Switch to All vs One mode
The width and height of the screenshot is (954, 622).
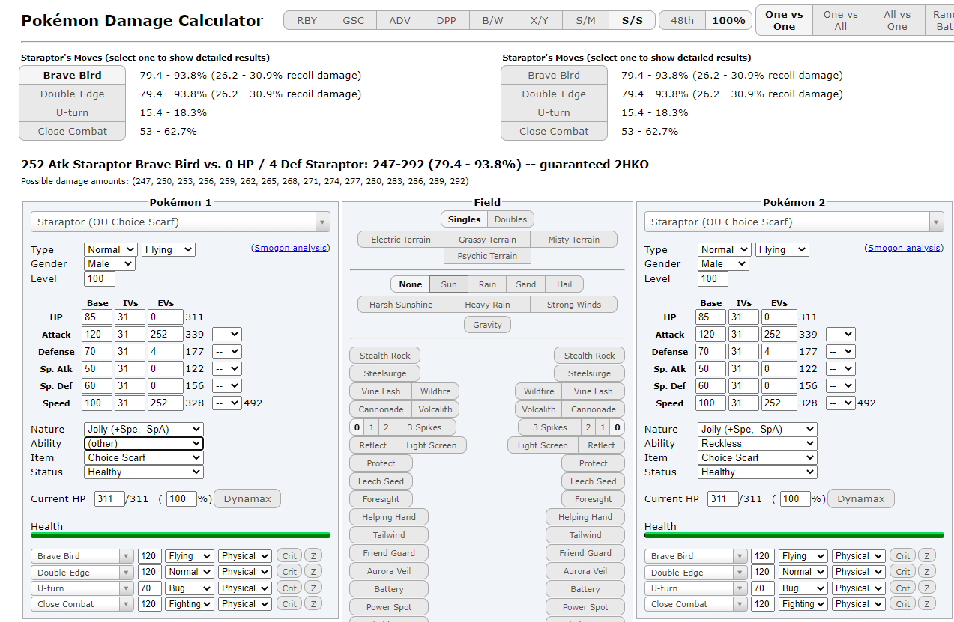pyautogui.click(x=897, y=20)
